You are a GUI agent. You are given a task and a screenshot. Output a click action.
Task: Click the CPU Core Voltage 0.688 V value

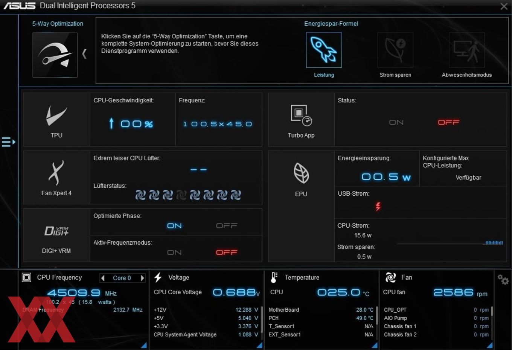pyautogui.click(x=236, y=292)
